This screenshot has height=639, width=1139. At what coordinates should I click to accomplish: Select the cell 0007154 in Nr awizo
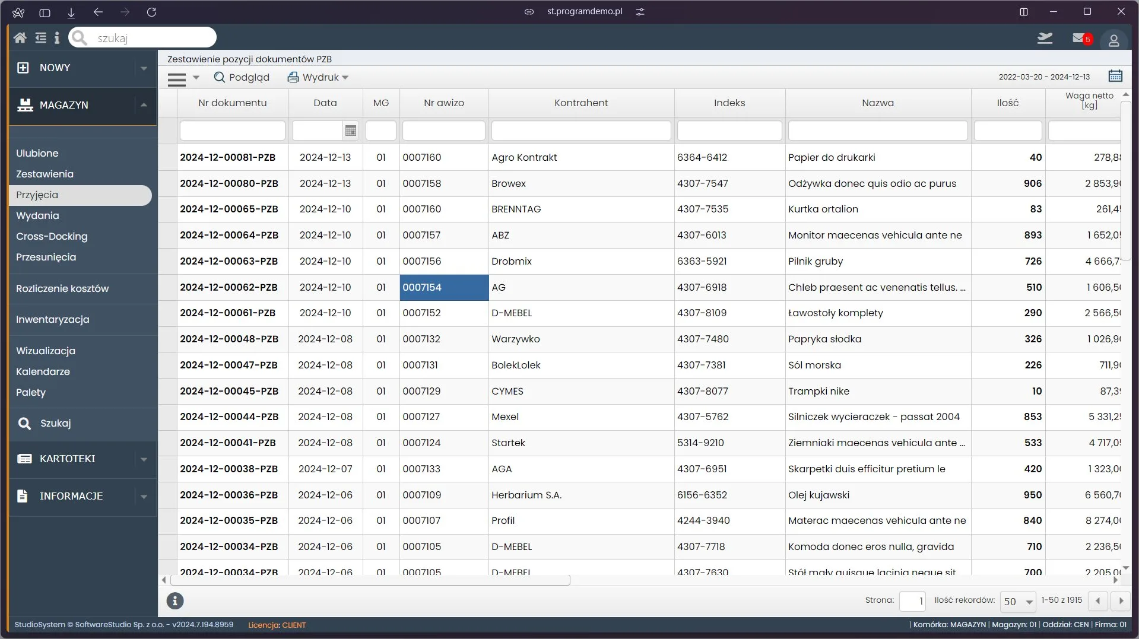(444, 287)
